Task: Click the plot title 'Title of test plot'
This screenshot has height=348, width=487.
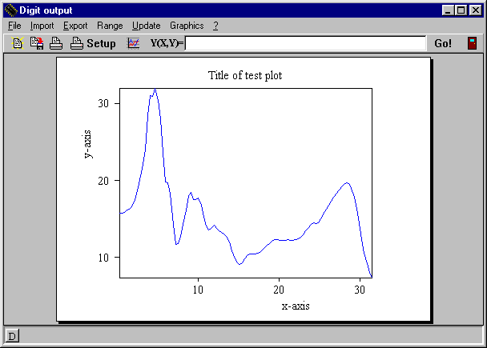Action: point(245,76)
